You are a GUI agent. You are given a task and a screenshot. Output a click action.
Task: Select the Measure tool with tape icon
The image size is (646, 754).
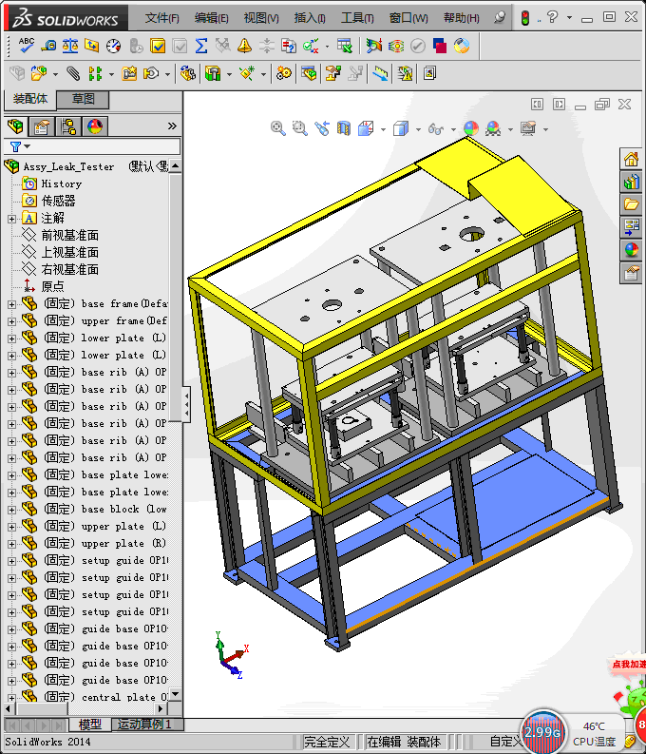tap(48, 46)
